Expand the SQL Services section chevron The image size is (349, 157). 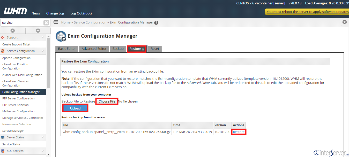(43, 151)
